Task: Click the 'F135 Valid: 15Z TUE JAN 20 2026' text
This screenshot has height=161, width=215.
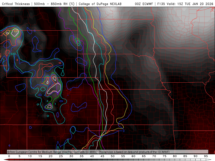Action: click(x=185, y=4)
